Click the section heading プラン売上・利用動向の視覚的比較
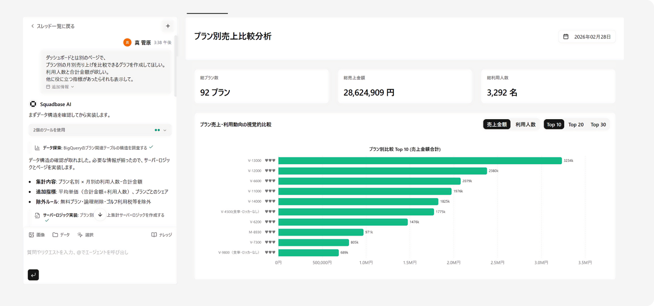 pyautogui.click(x=235, y=124)
